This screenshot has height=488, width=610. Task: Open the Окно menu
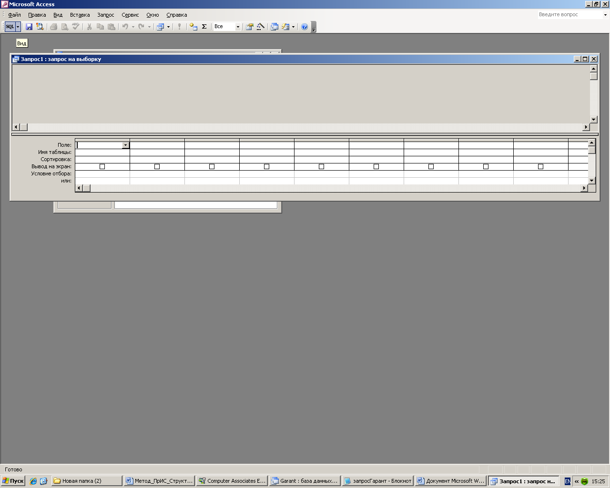point(152,15)
